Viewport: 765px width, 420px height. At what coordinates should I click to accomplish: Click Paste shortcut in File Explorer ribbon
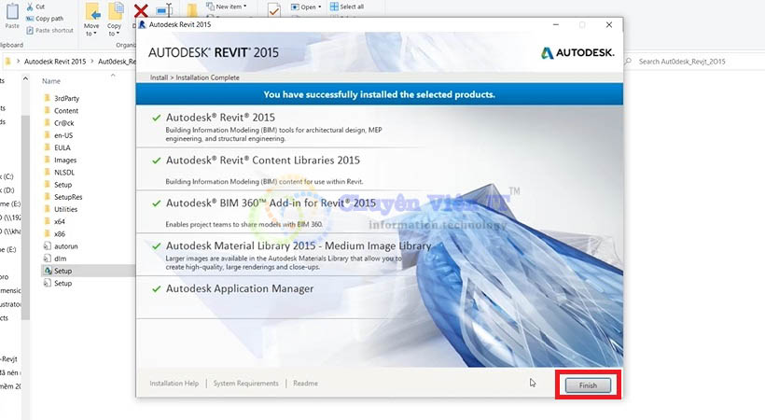(x=49, y=30)
